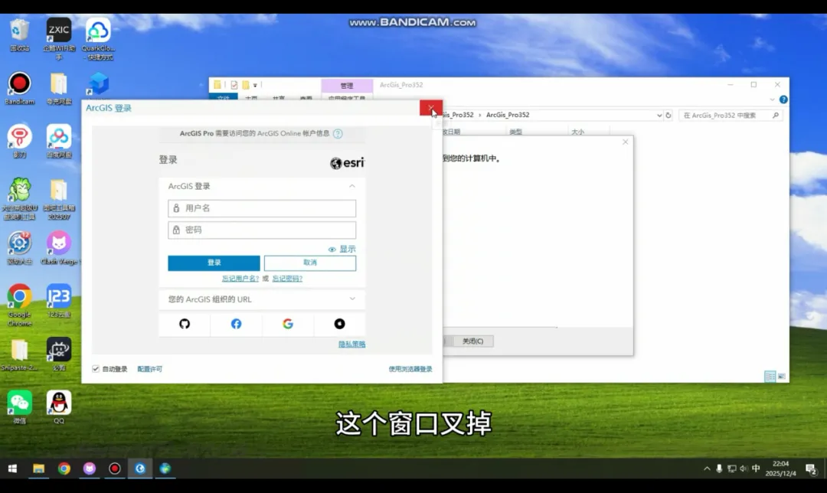Follow the 忘记用户名? link
Image resolution: width=827 pixels, height=493 pixels.
point(240,279)
